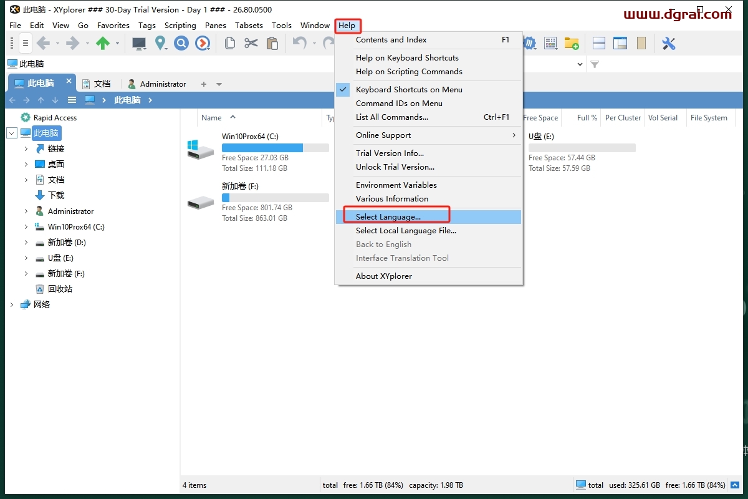This screenshot has width=748, height=499.
Task: Sort by the File System column header
Action: (x=709, y=117)
